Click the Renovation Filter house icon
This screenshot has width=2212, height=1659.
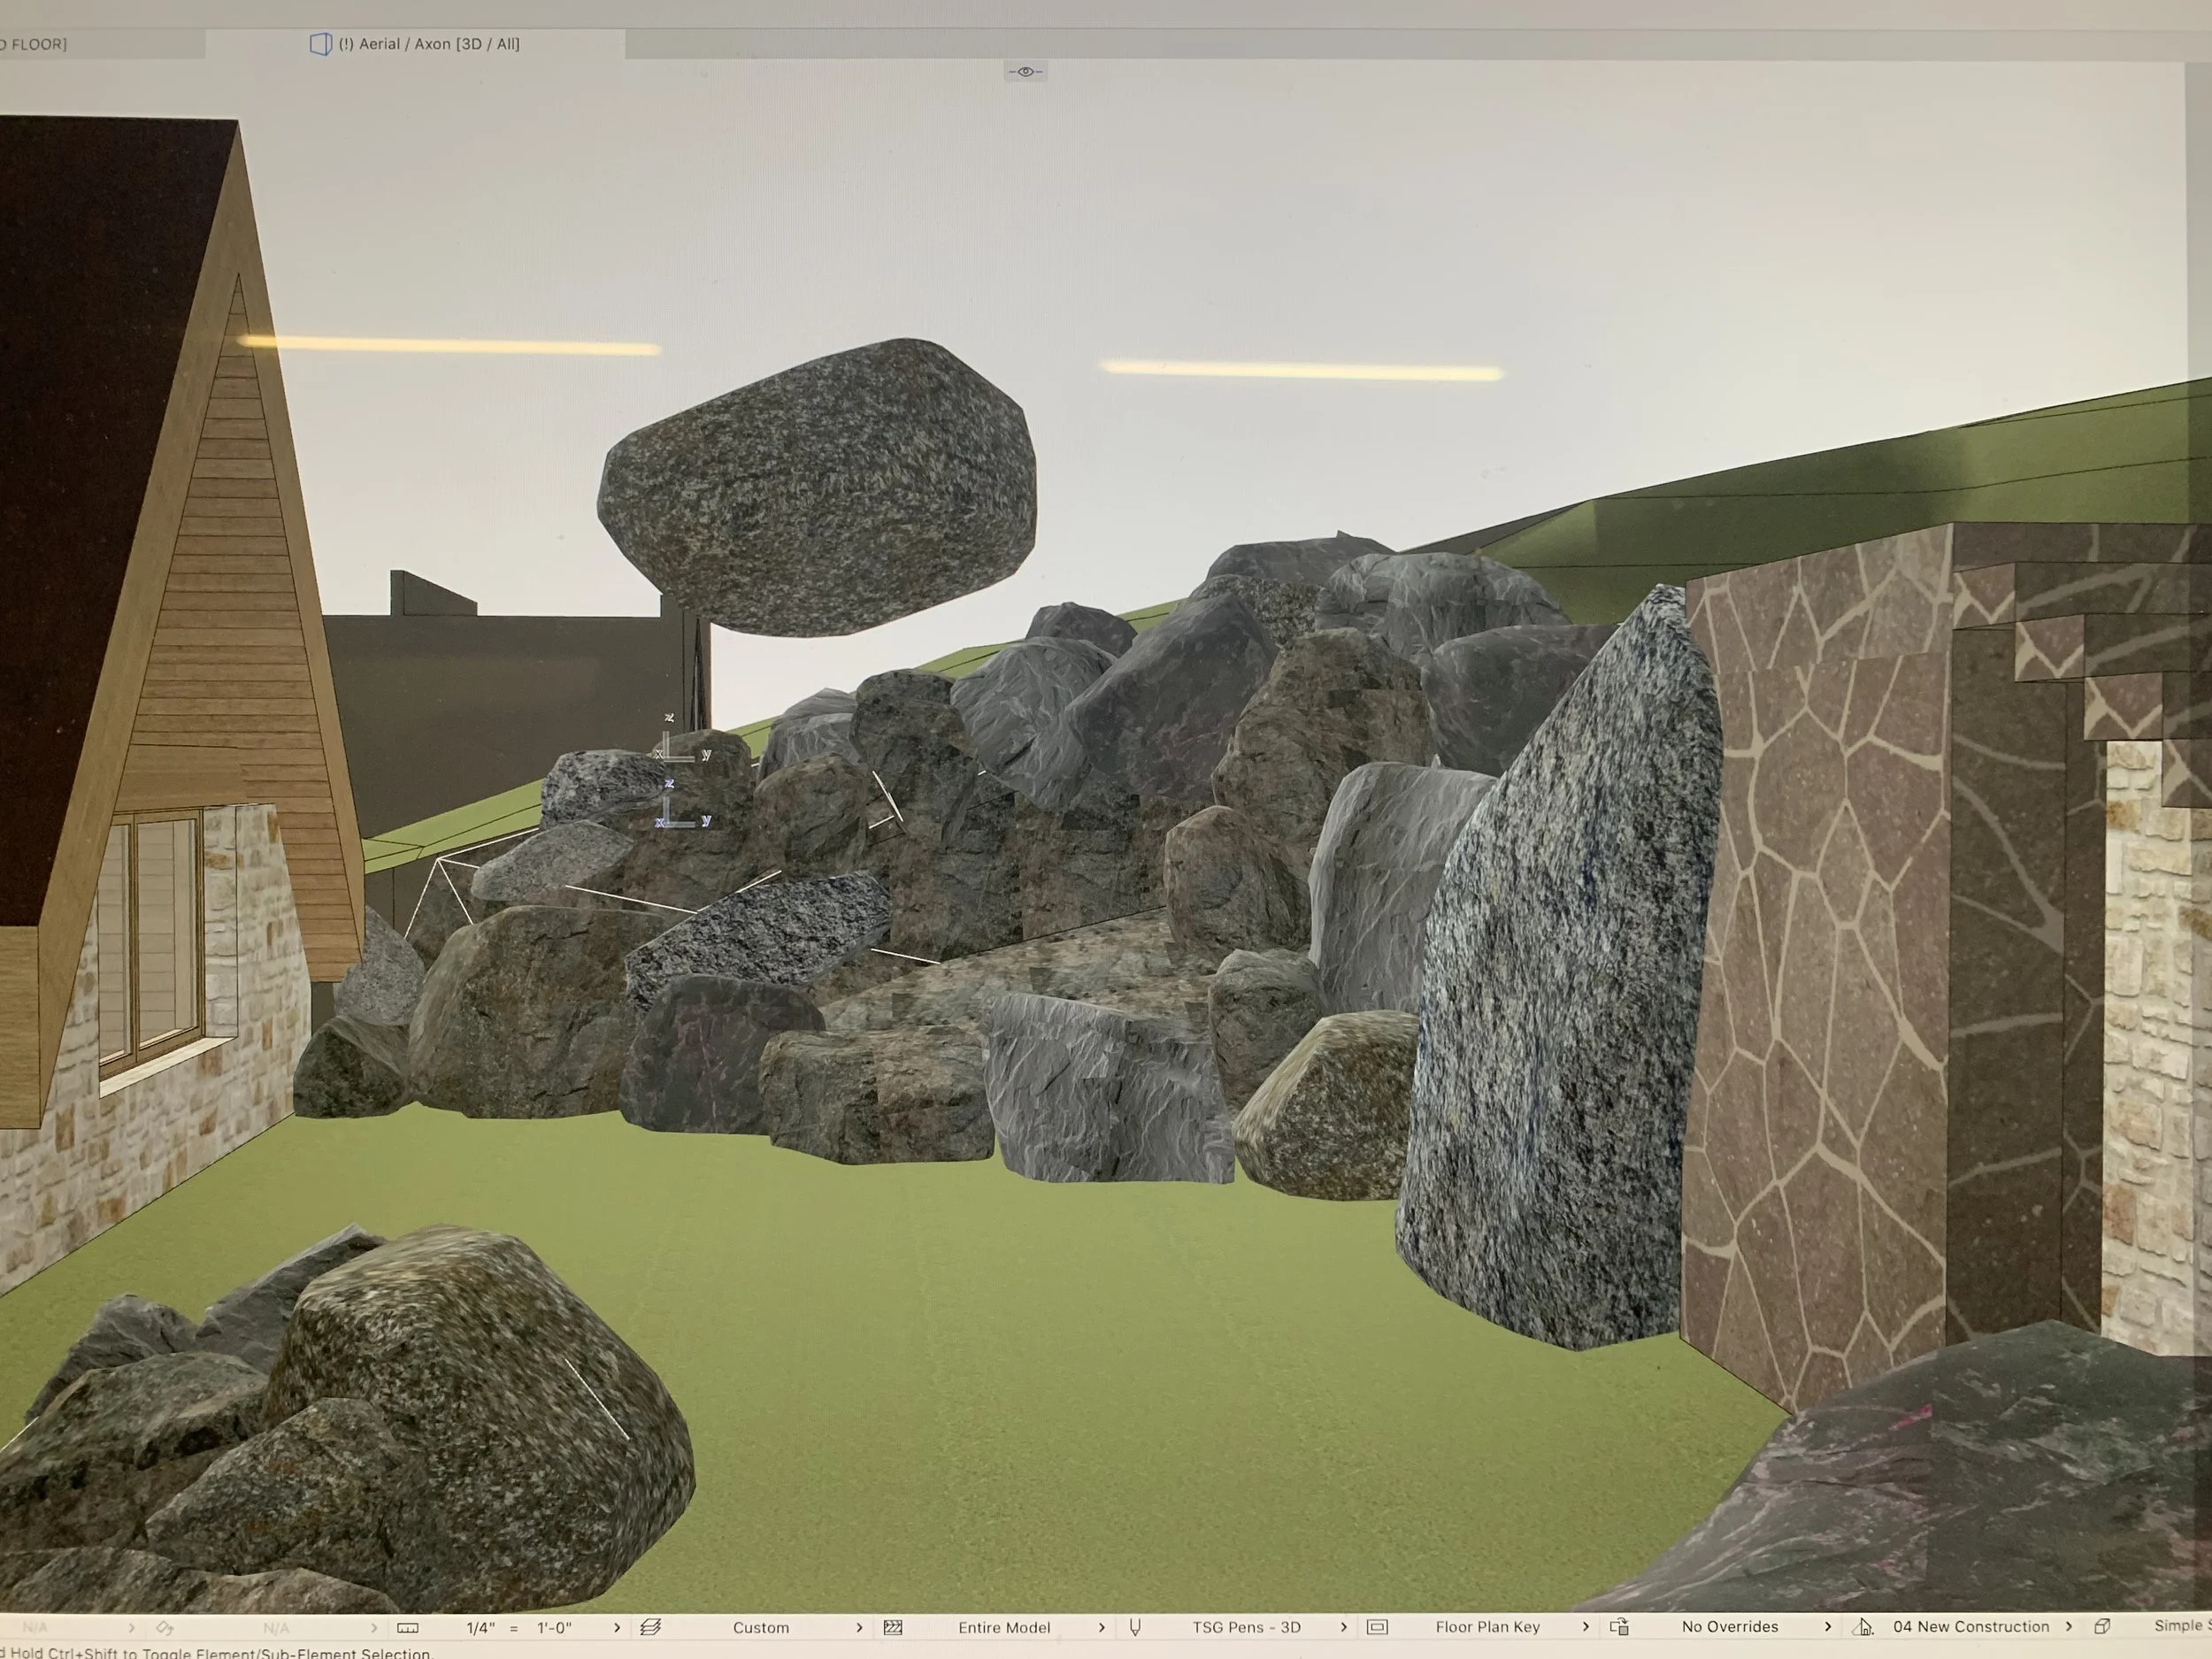click(x=1862, y=1627)
